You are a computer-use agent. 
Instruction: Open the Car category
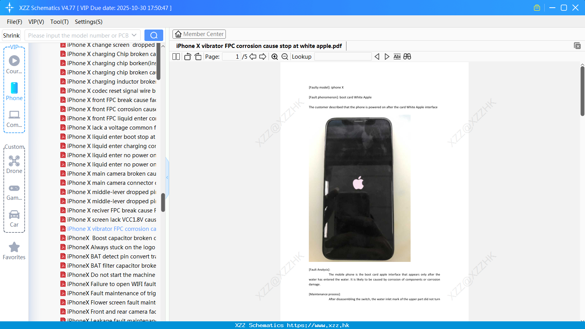click(14, 219)
